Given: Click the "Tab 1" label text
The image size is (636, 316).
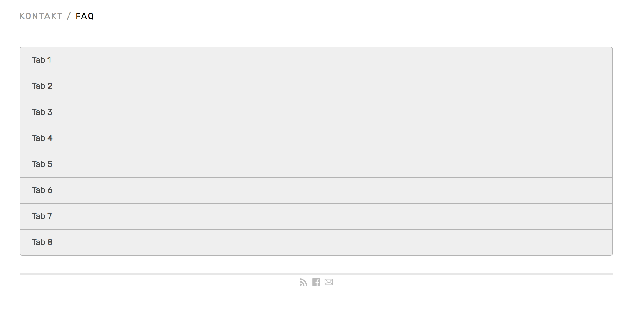Looking at the screenshot, I should click(x=42, y=60).
